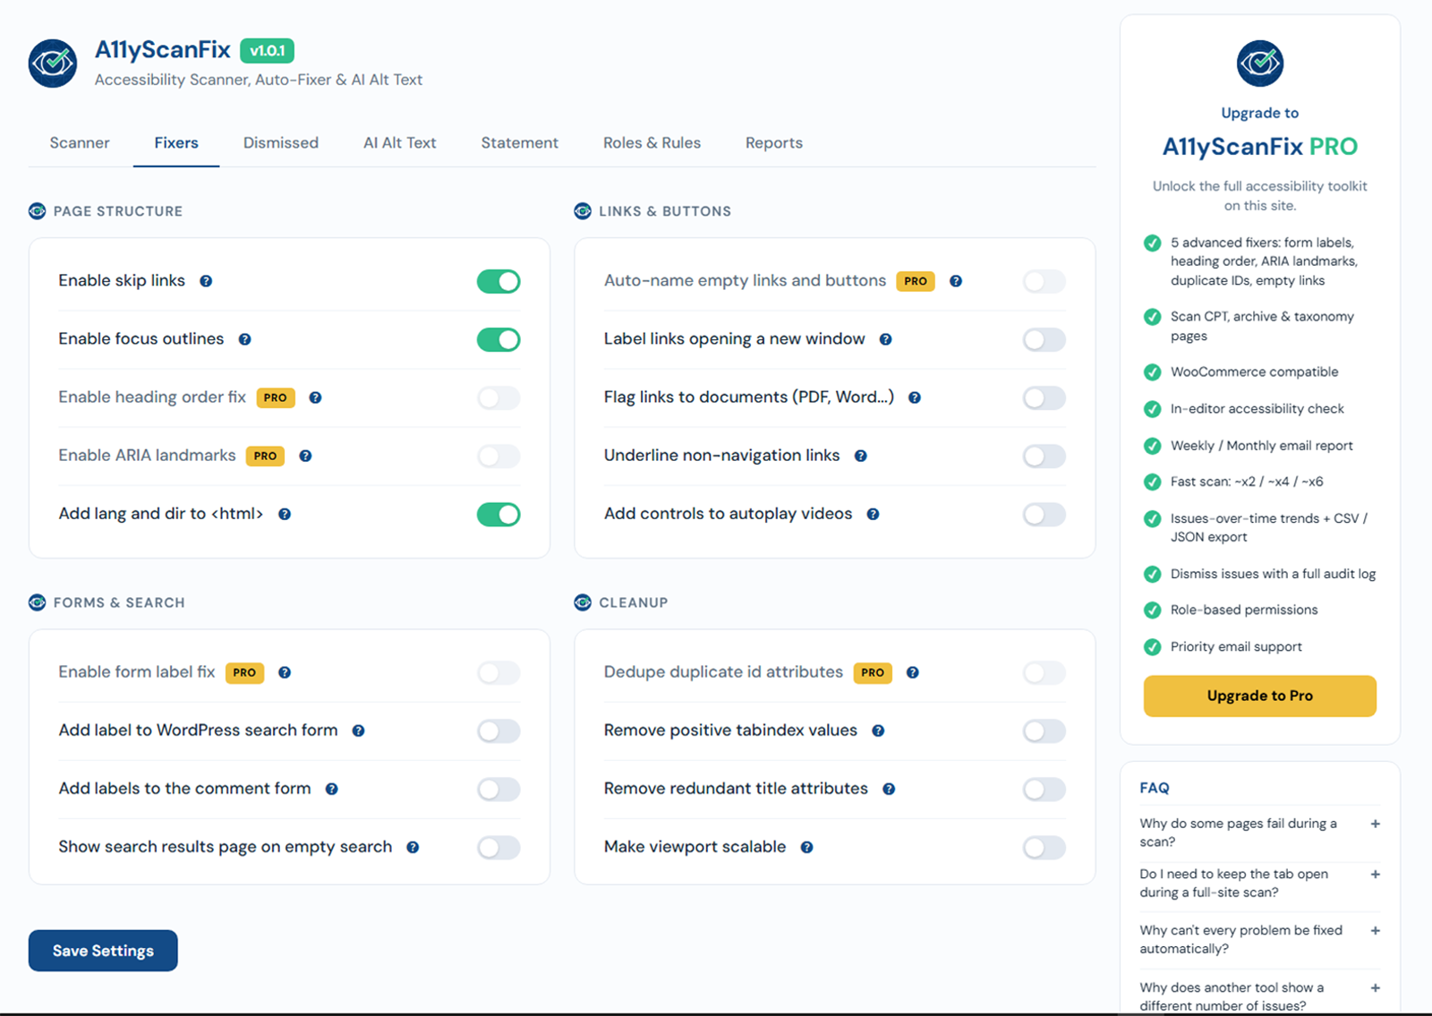The height and width of the screenshot is (1016, 1432).
Task: Click the Upgrade to Pro button
Action: [1259, 696]
